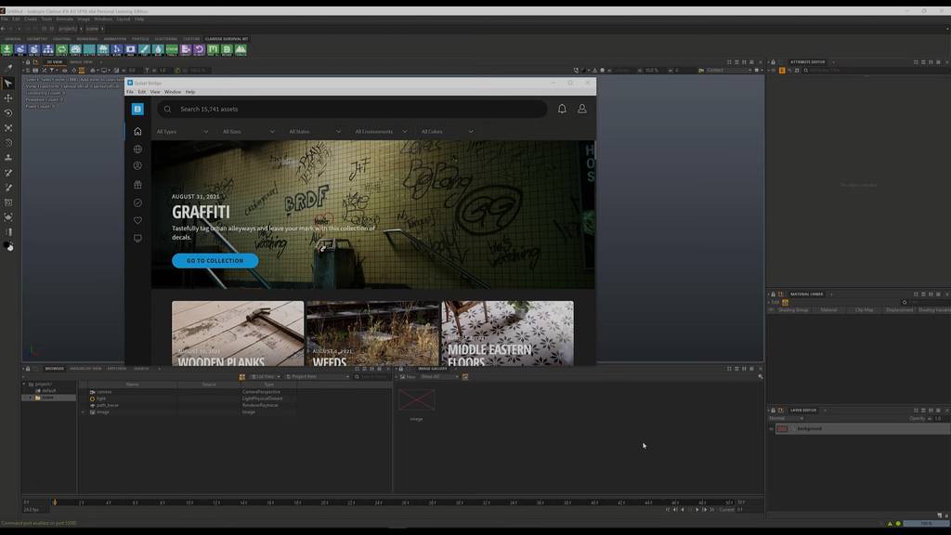Open the Middle Eastern Floors collection card
Viewport: 951px width, 535px height.
[x=507, y=333]
